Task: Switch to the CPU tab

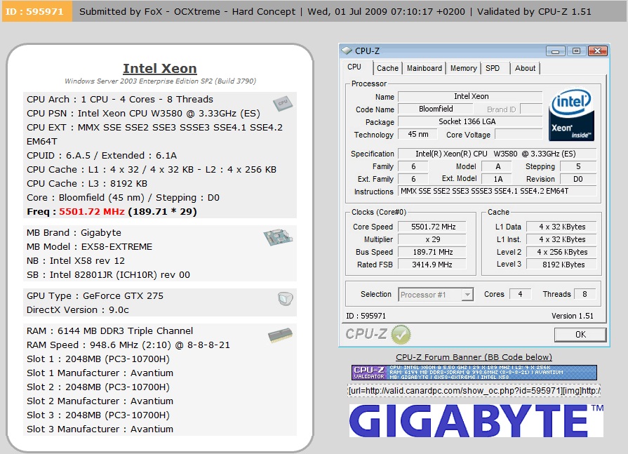Action: [354, 67]
